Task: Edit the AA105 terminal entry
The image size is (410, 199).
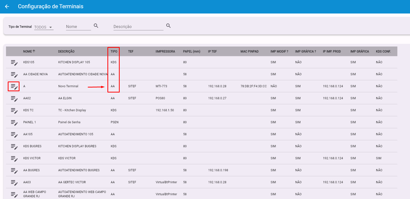Action: click(x=14, y=134)
